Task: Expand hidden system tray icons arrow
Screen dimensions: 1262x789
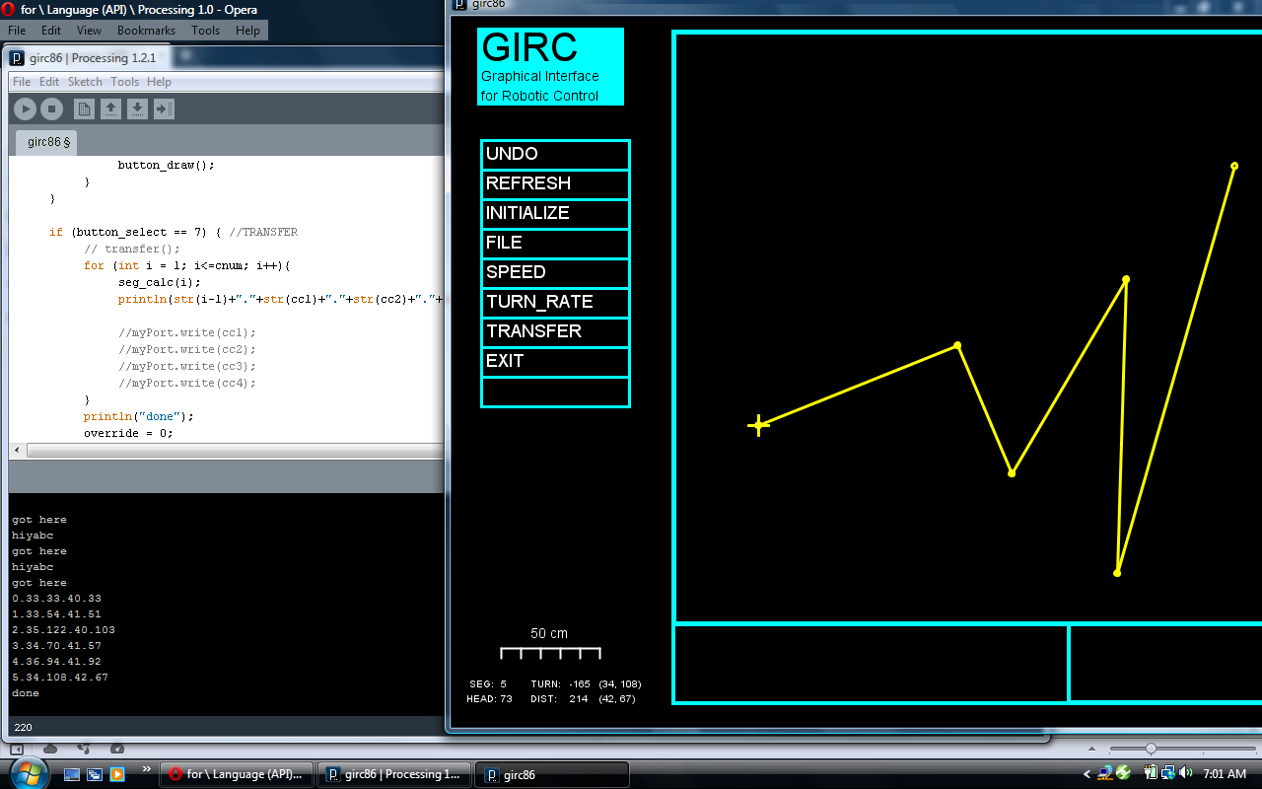Action: [x=1087, y=774]
